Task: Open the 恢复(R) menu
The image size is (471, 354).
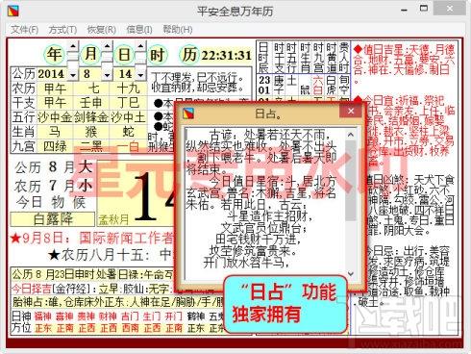Action: 102,30
